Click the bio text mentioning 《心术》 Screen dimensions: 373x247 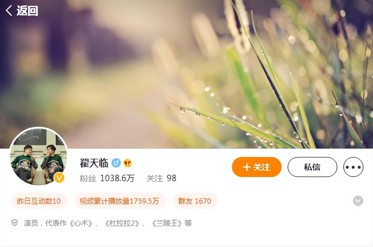108,223
